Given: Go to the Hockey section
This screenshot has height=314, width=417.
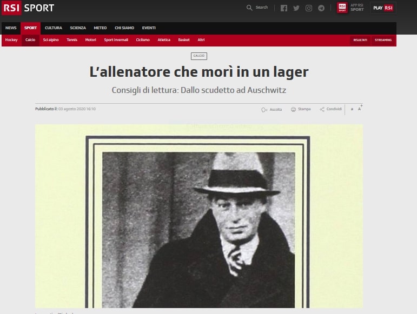Looking at the screenshot, I should click(x=11, y=40).
